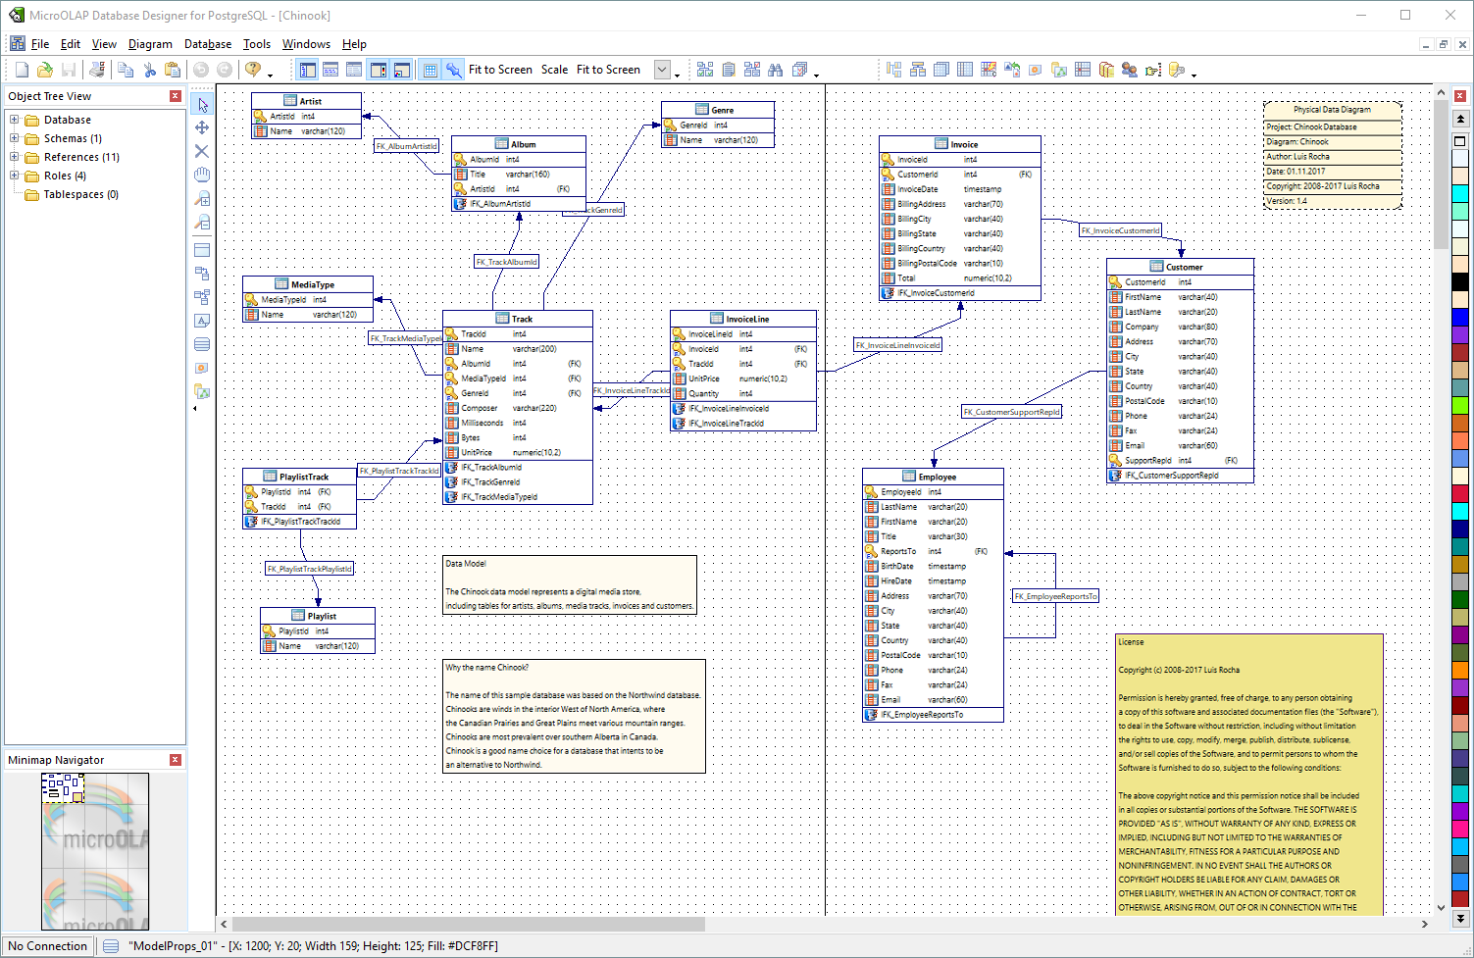Screen dimensions: 1474x958
Task: Open the Diagram menu
Action: click(x=150, y=44)
